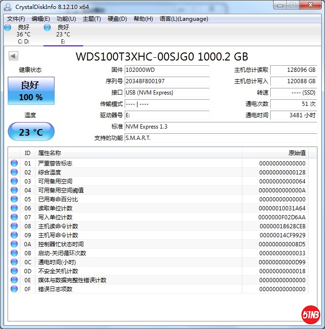The width and height of the screenshot is (325, 329).
Task: Click attribute name 不安全关机计数
Action: coord(58,271)
